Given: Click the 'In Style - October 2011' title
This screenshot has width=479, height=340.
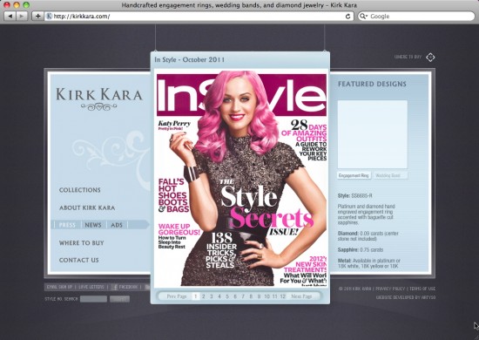Looking at the screenshot, I should click(189, 59).
